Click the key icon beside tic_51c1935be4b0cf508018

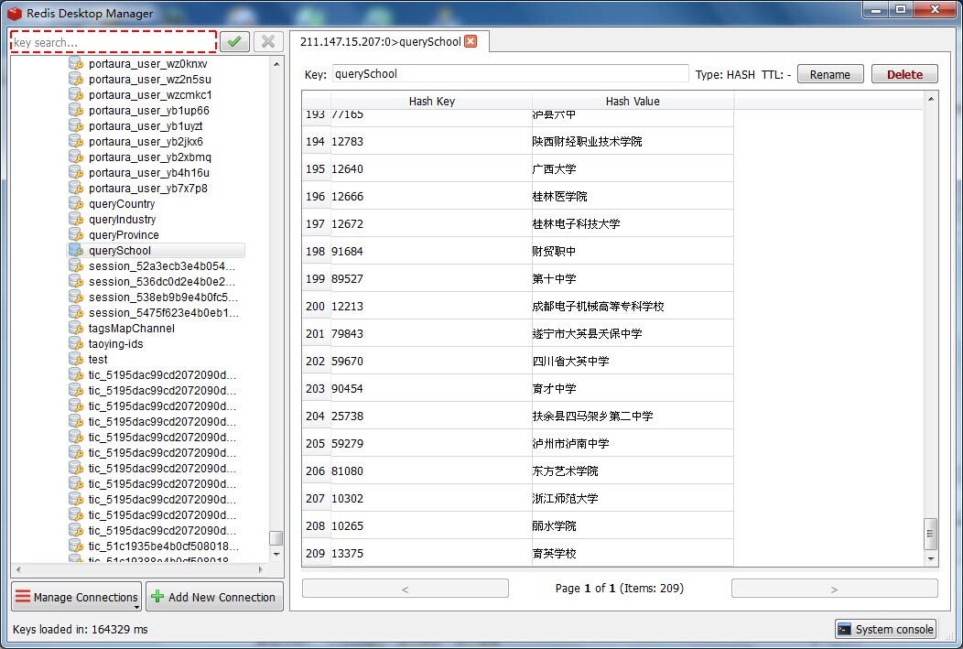[76, 546]
